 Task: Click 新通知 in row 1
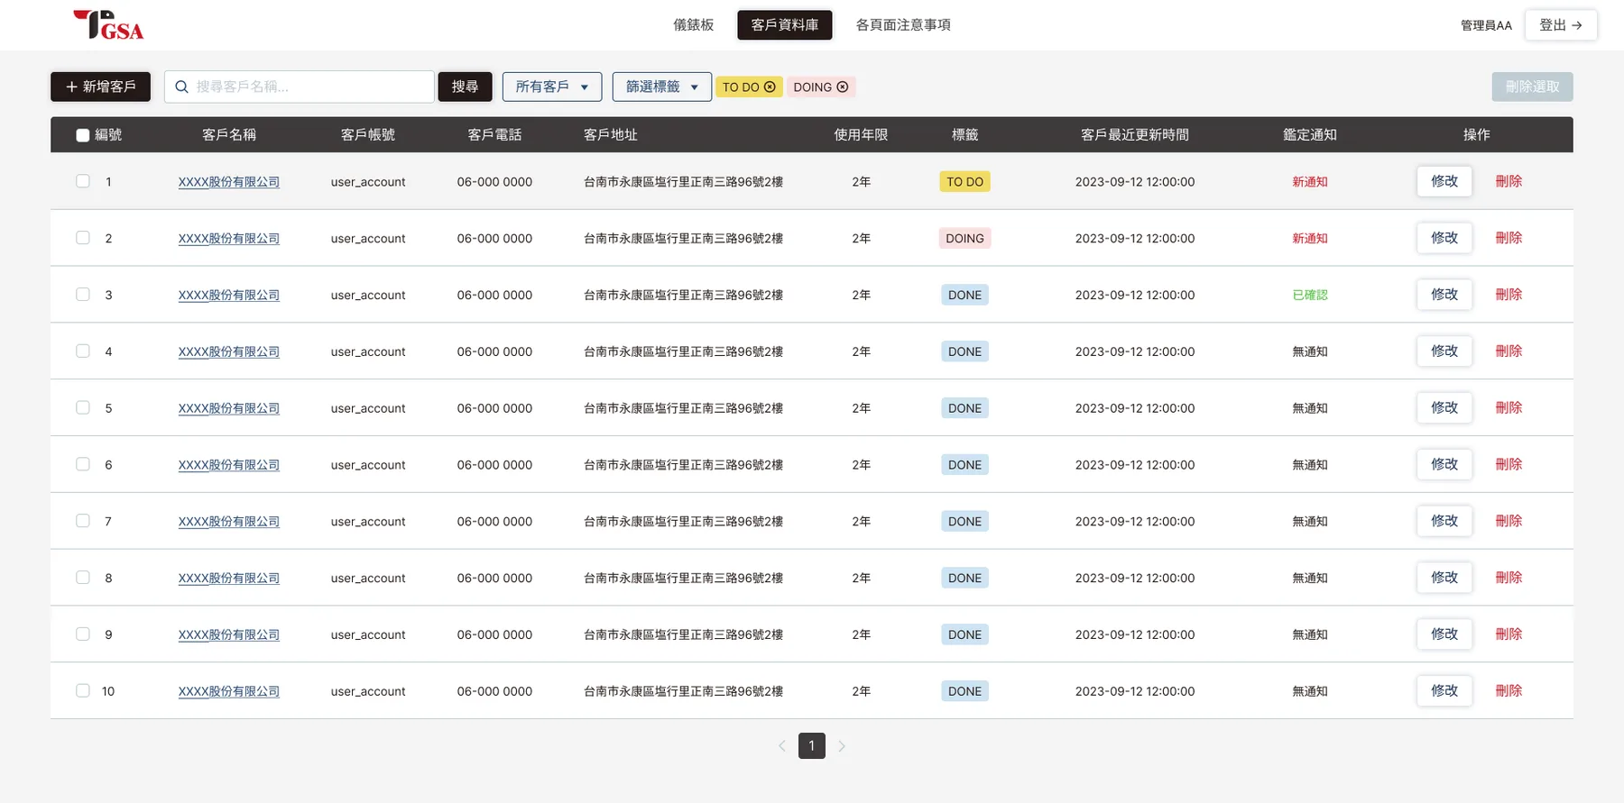pyautogui.click(x=1310, y=182)
